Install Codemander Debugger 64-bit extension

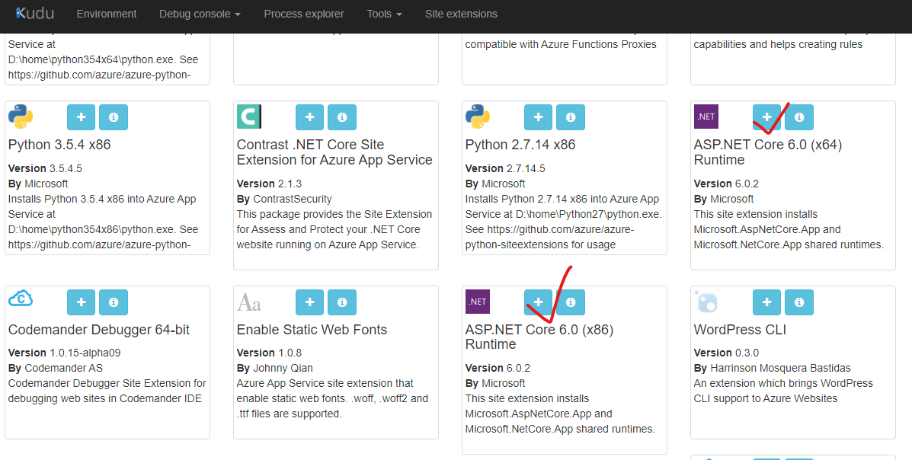82,302
